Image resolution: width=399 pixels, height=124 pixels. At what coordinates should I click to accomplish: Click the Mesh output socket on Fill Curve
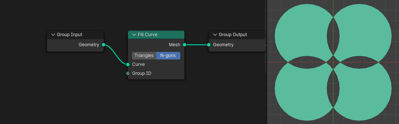pyautogui.click(x=184, y=45)
